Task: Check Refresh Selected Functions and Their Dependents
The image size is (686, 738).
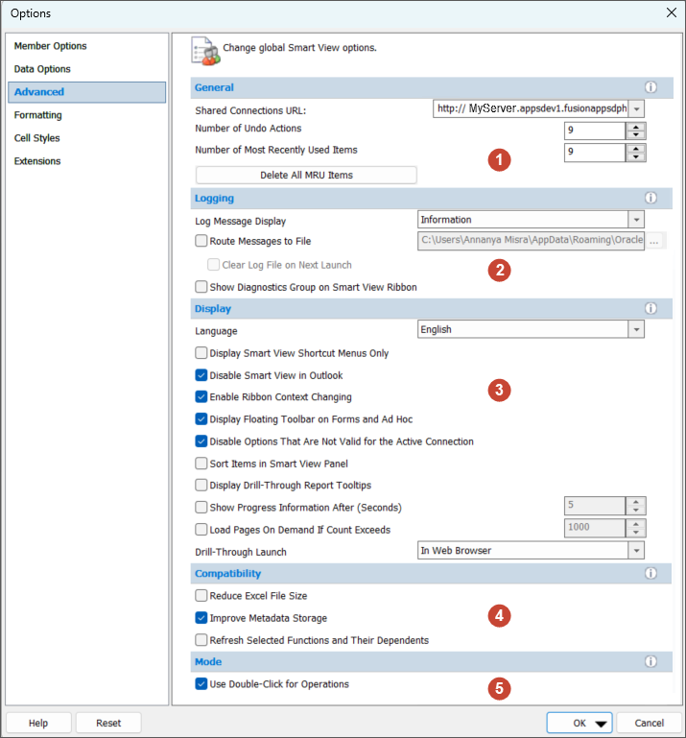Action: click(201, 640)
